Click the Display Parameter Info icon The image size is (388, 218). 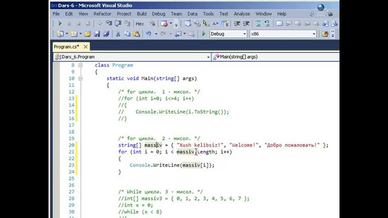197,24
